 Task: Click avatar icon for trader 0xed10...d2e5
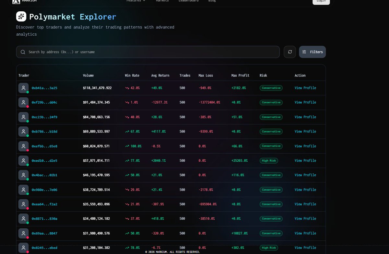[23, 161]
